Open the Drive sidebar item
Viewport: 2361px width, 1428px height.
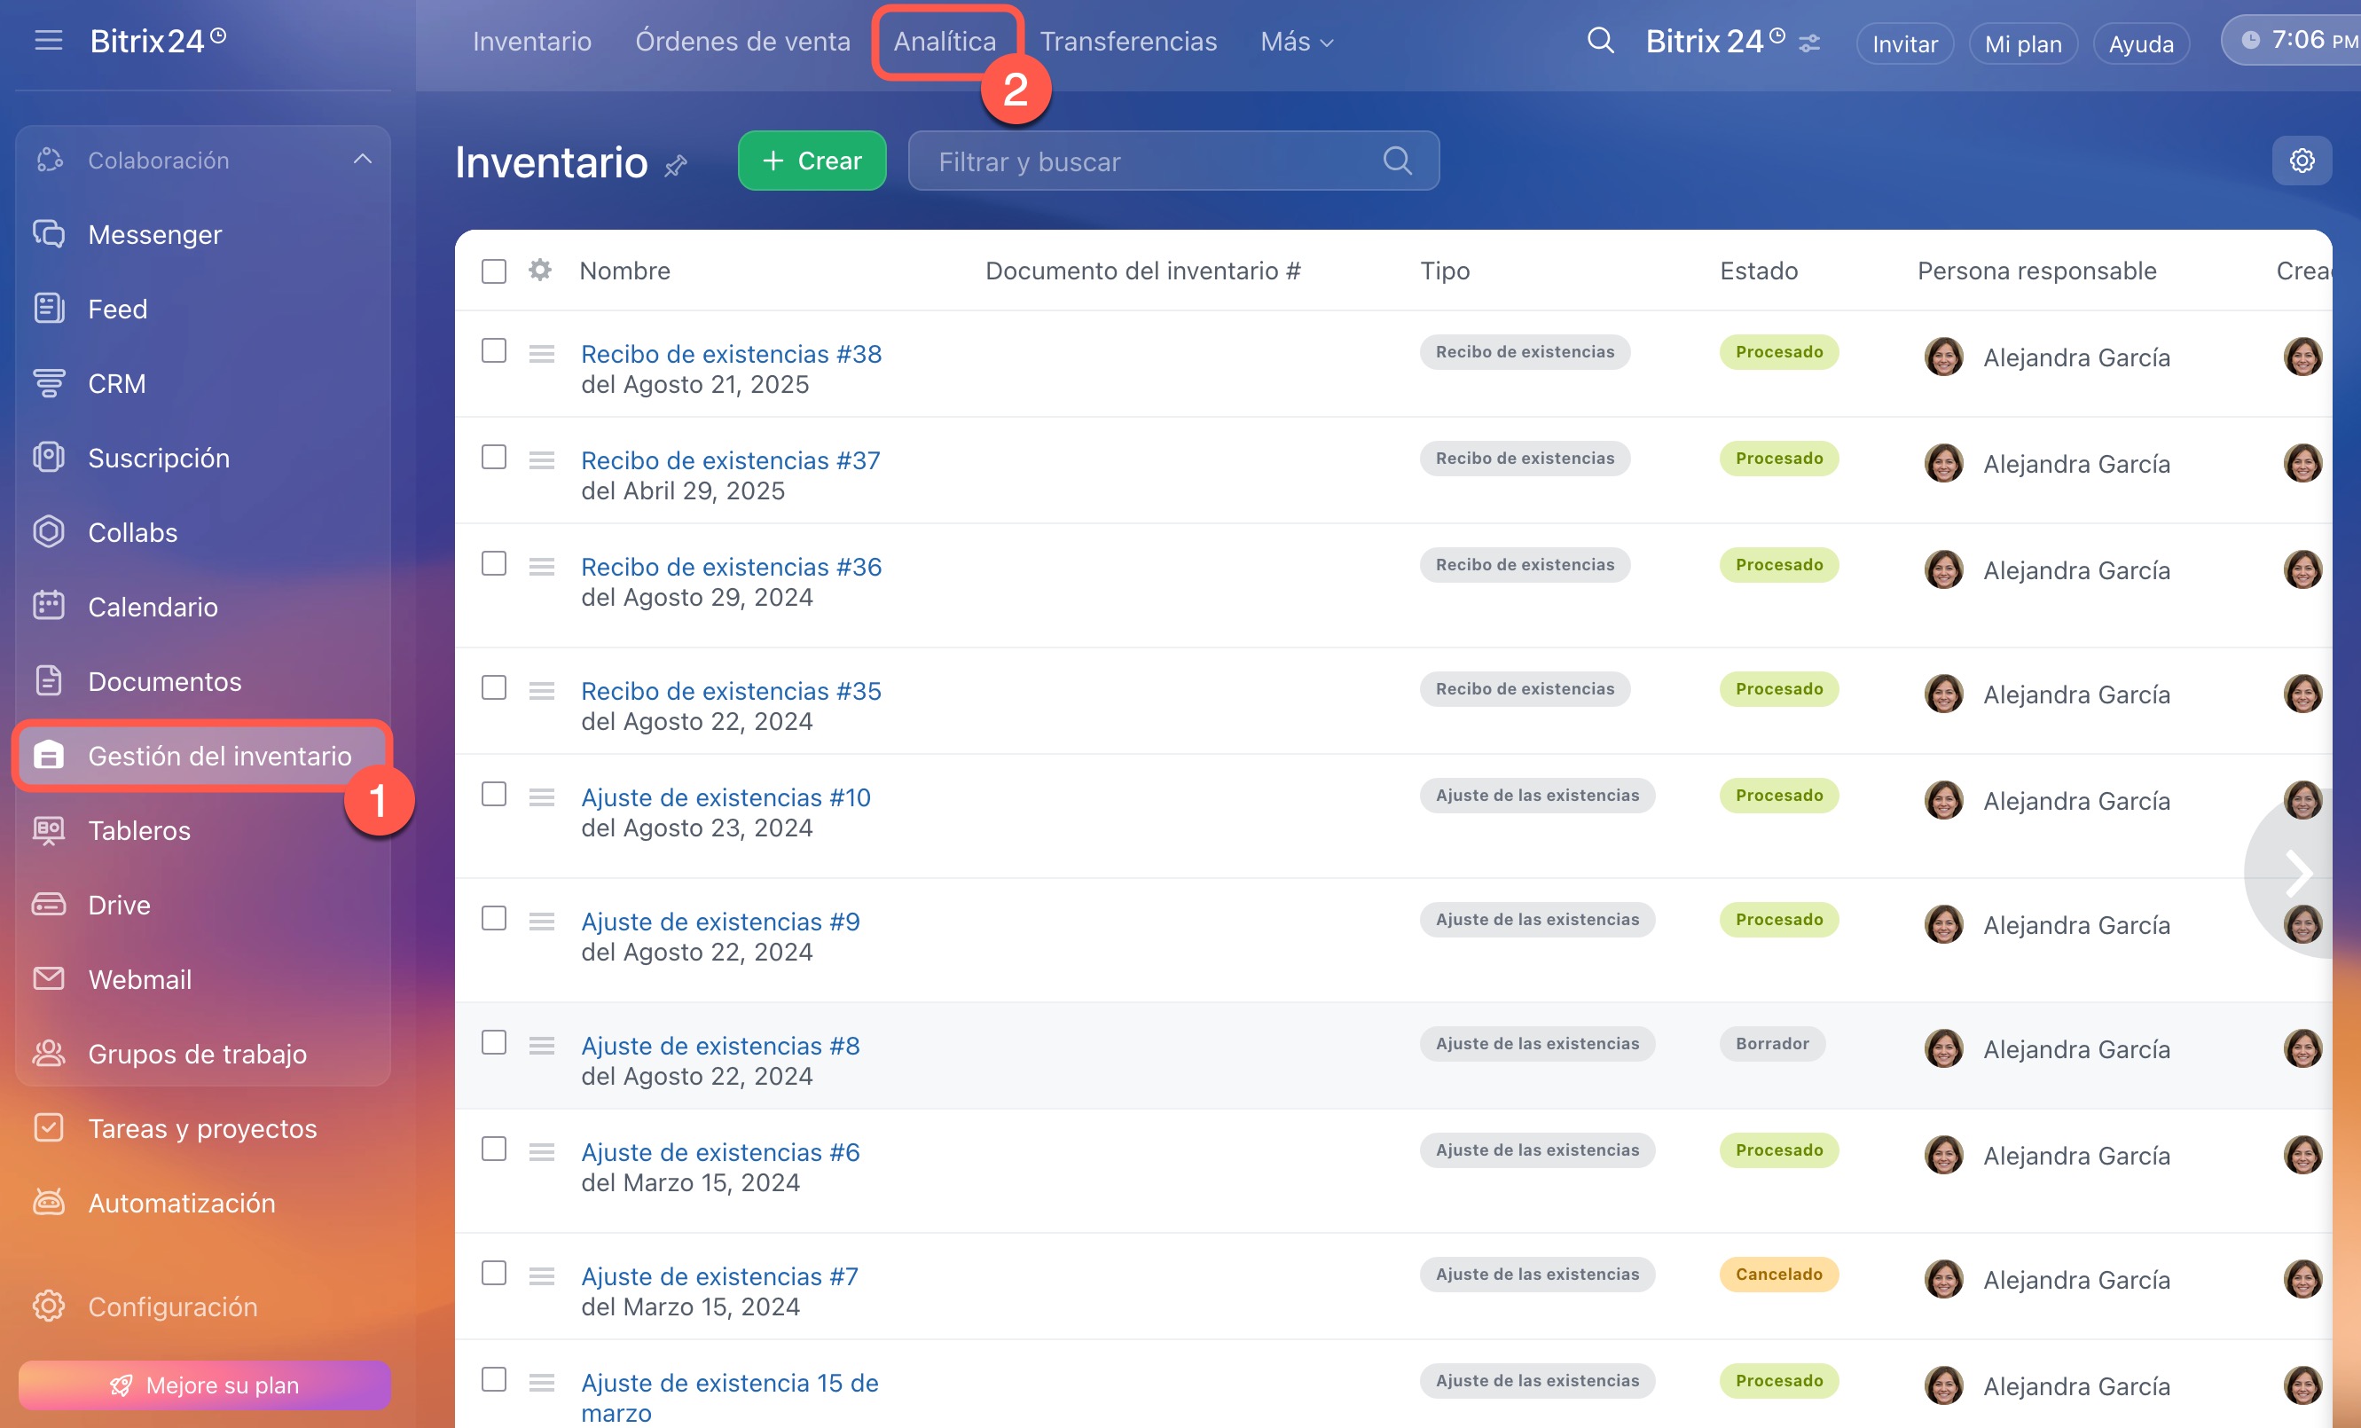(119, 905)
